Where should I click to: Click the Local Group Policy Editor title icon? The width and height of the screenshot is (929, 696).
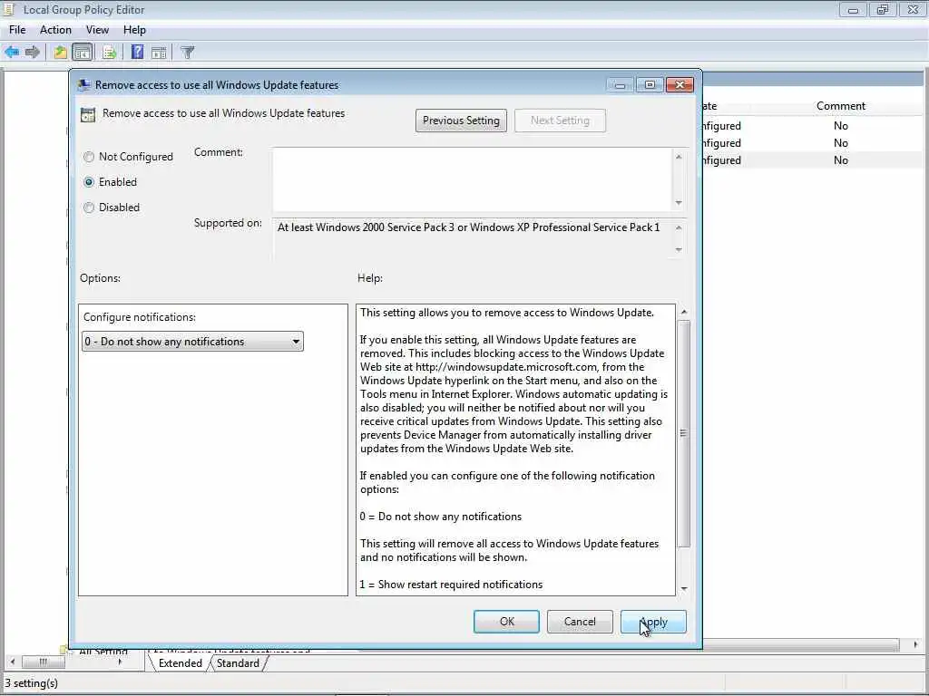(x=8, y=9)
